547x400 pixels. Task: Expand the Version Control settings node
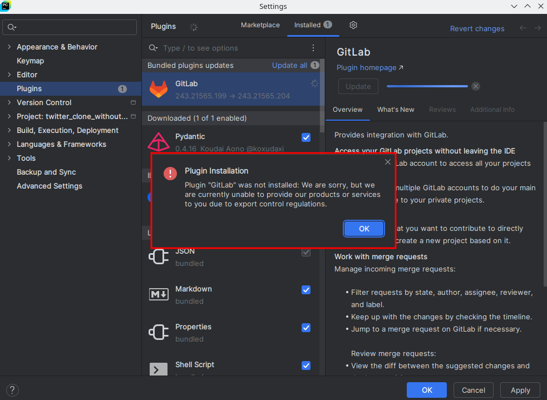(9, 102)
